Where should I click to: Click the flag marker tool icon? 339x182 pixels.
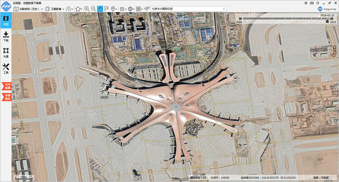pyautogui.click(x=106, y=9)
